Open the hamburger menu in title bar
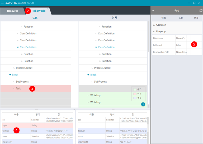The height and width of the screenshot is (144, 203). tap(2, 3)
